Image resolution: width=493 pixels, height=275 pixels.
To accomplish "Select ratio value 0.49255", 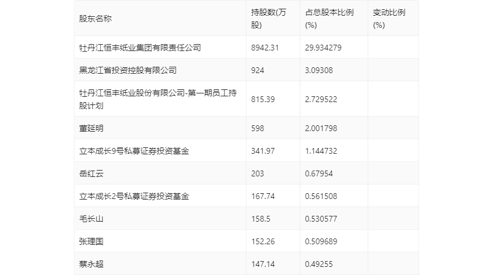I will pyautogui.click(x=319, y=264).
